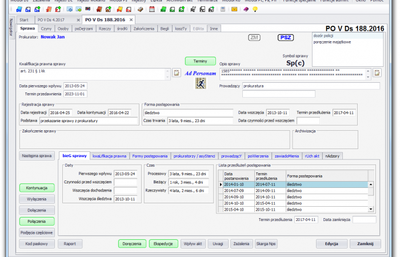Click the green Terminy button
400x257 pixels.
pyautogui.click(x=200, y=61)
